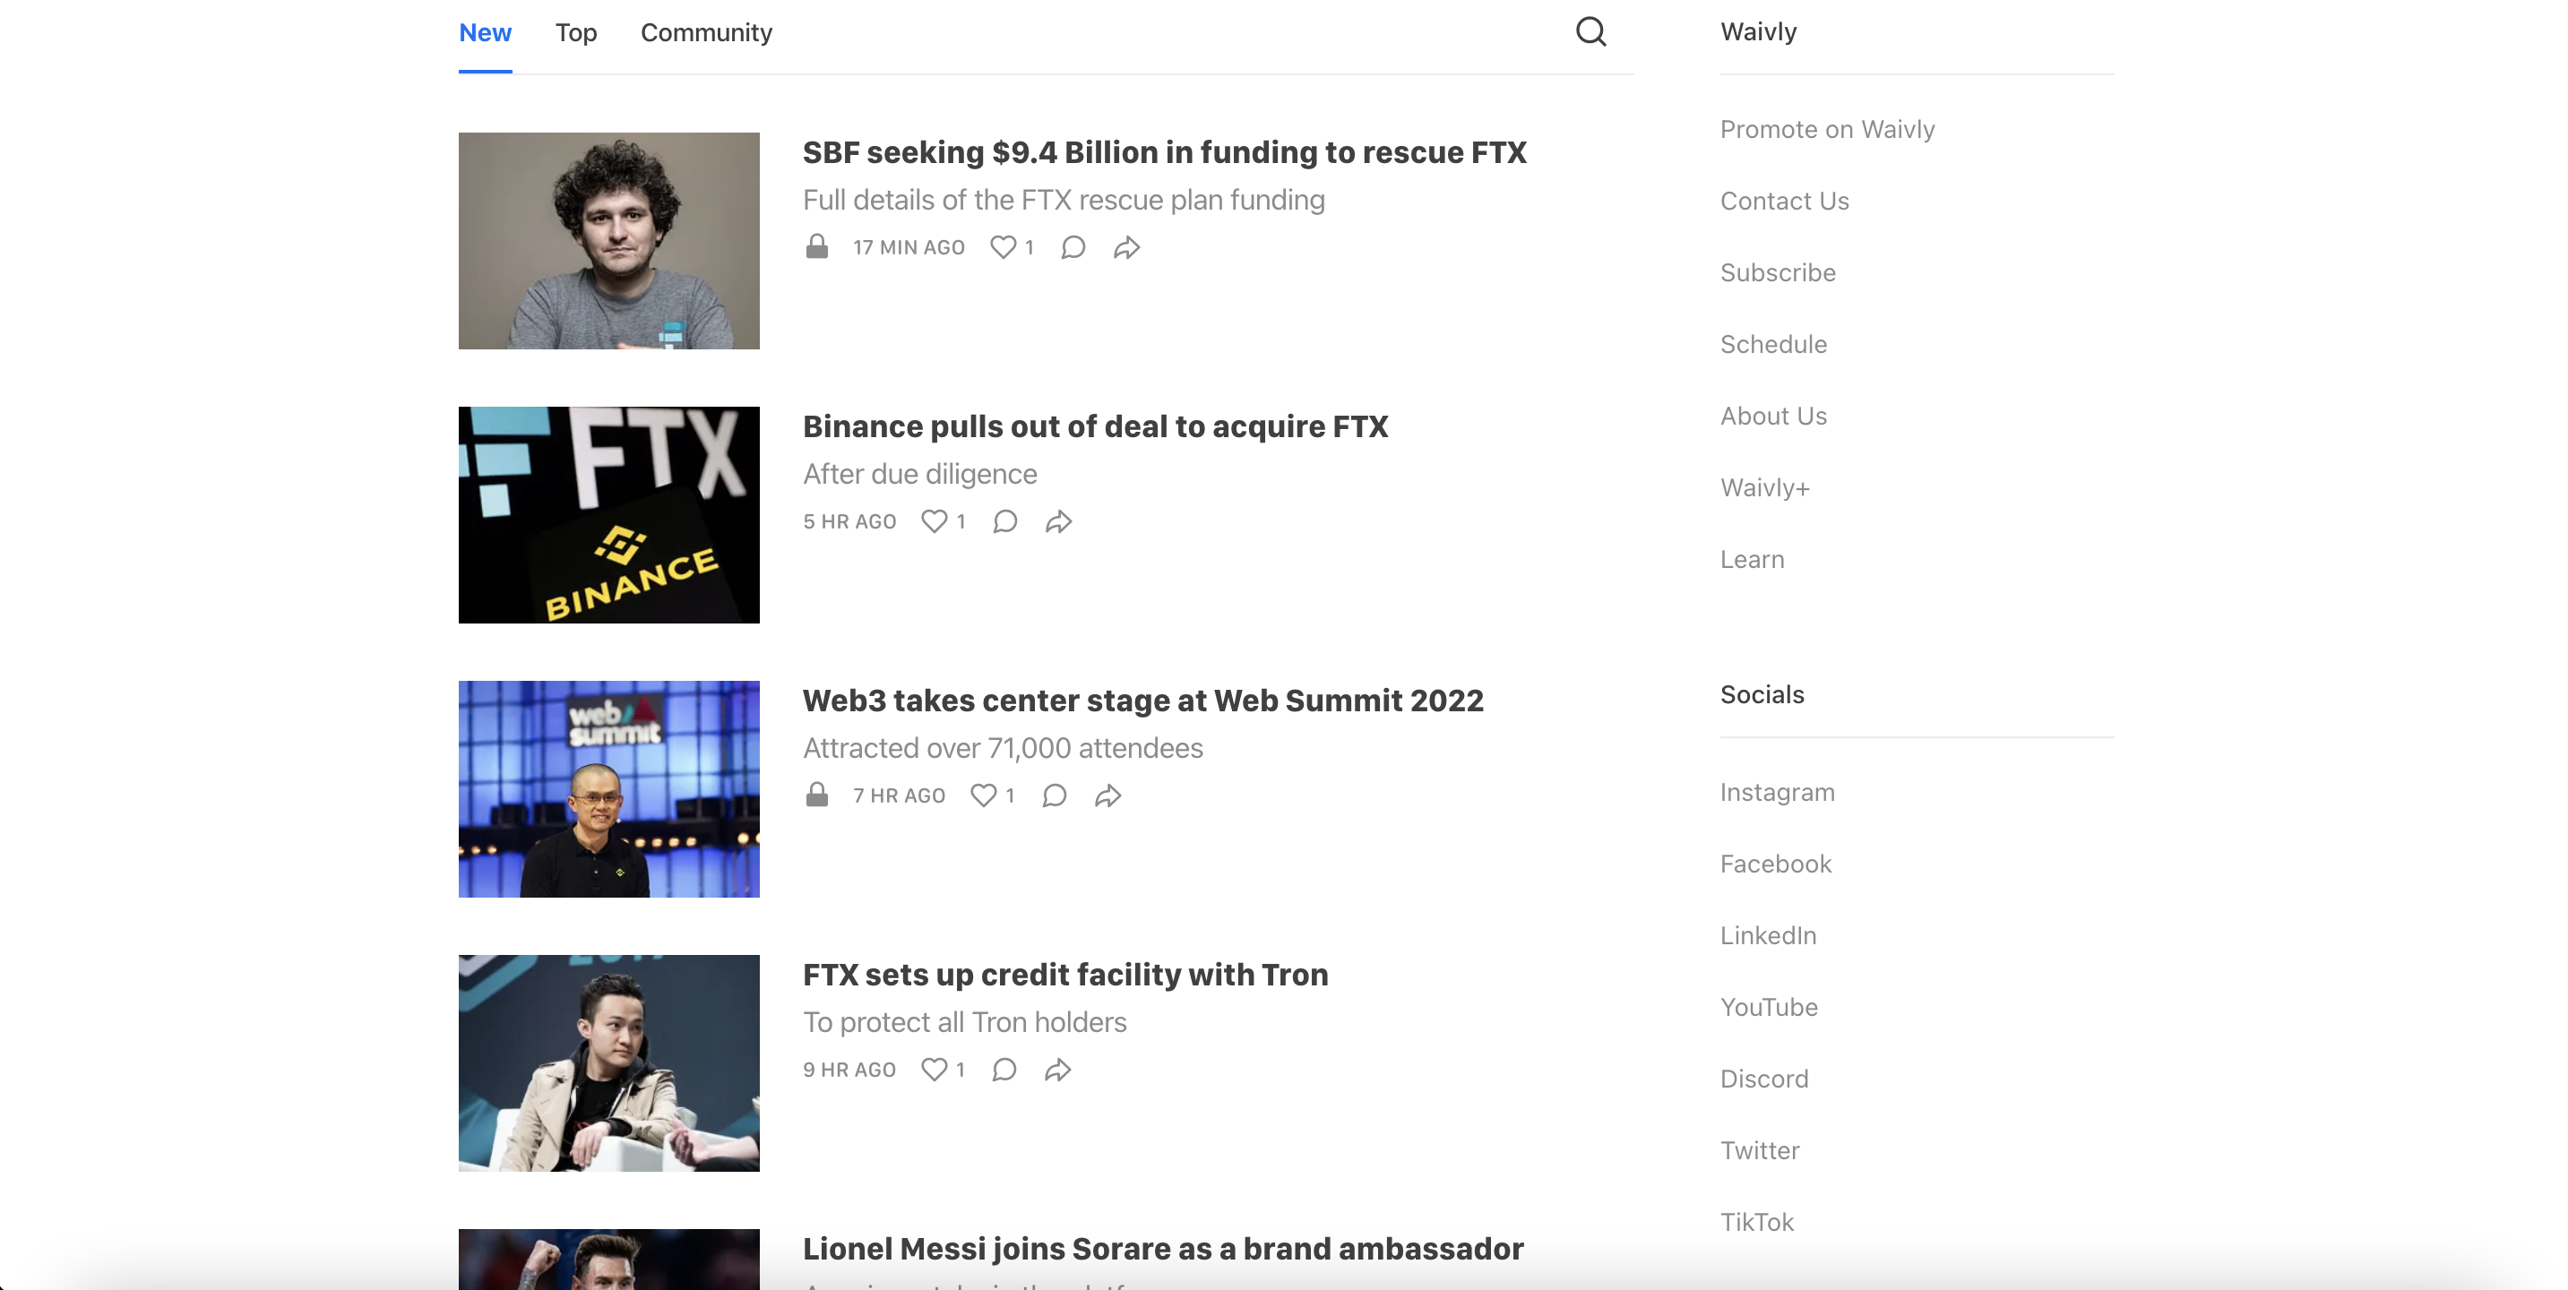Share the SBF seeking funding post
2568x1290 pixels.
pos(1126,247)
